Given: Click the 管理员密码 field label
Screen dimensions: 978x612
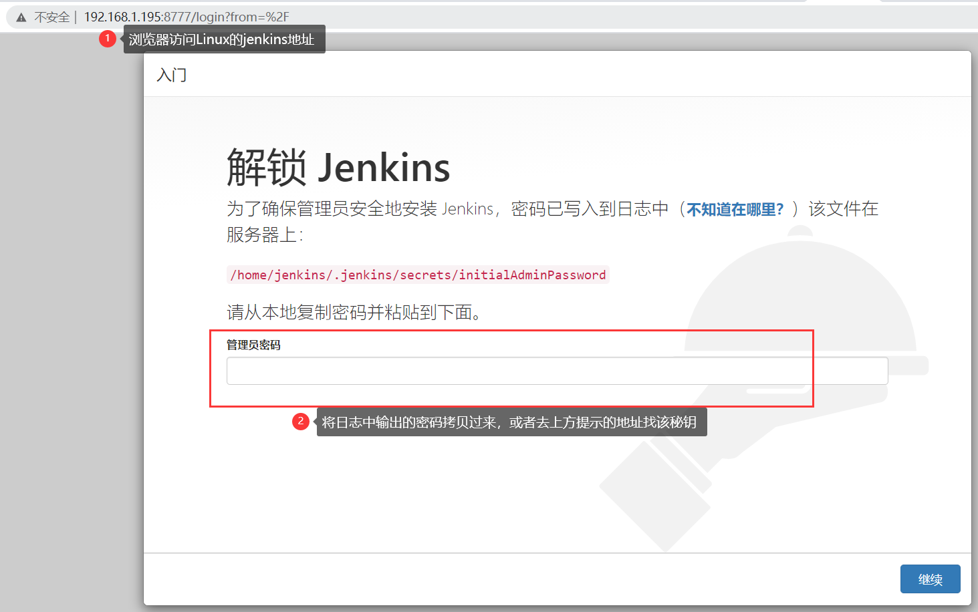Looking at the screenshot, I should 254,345.
